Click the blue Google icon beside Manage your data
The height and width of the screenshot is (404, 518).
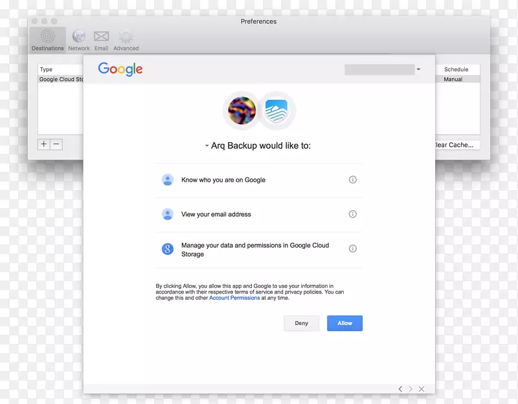[x=168, y=249]
